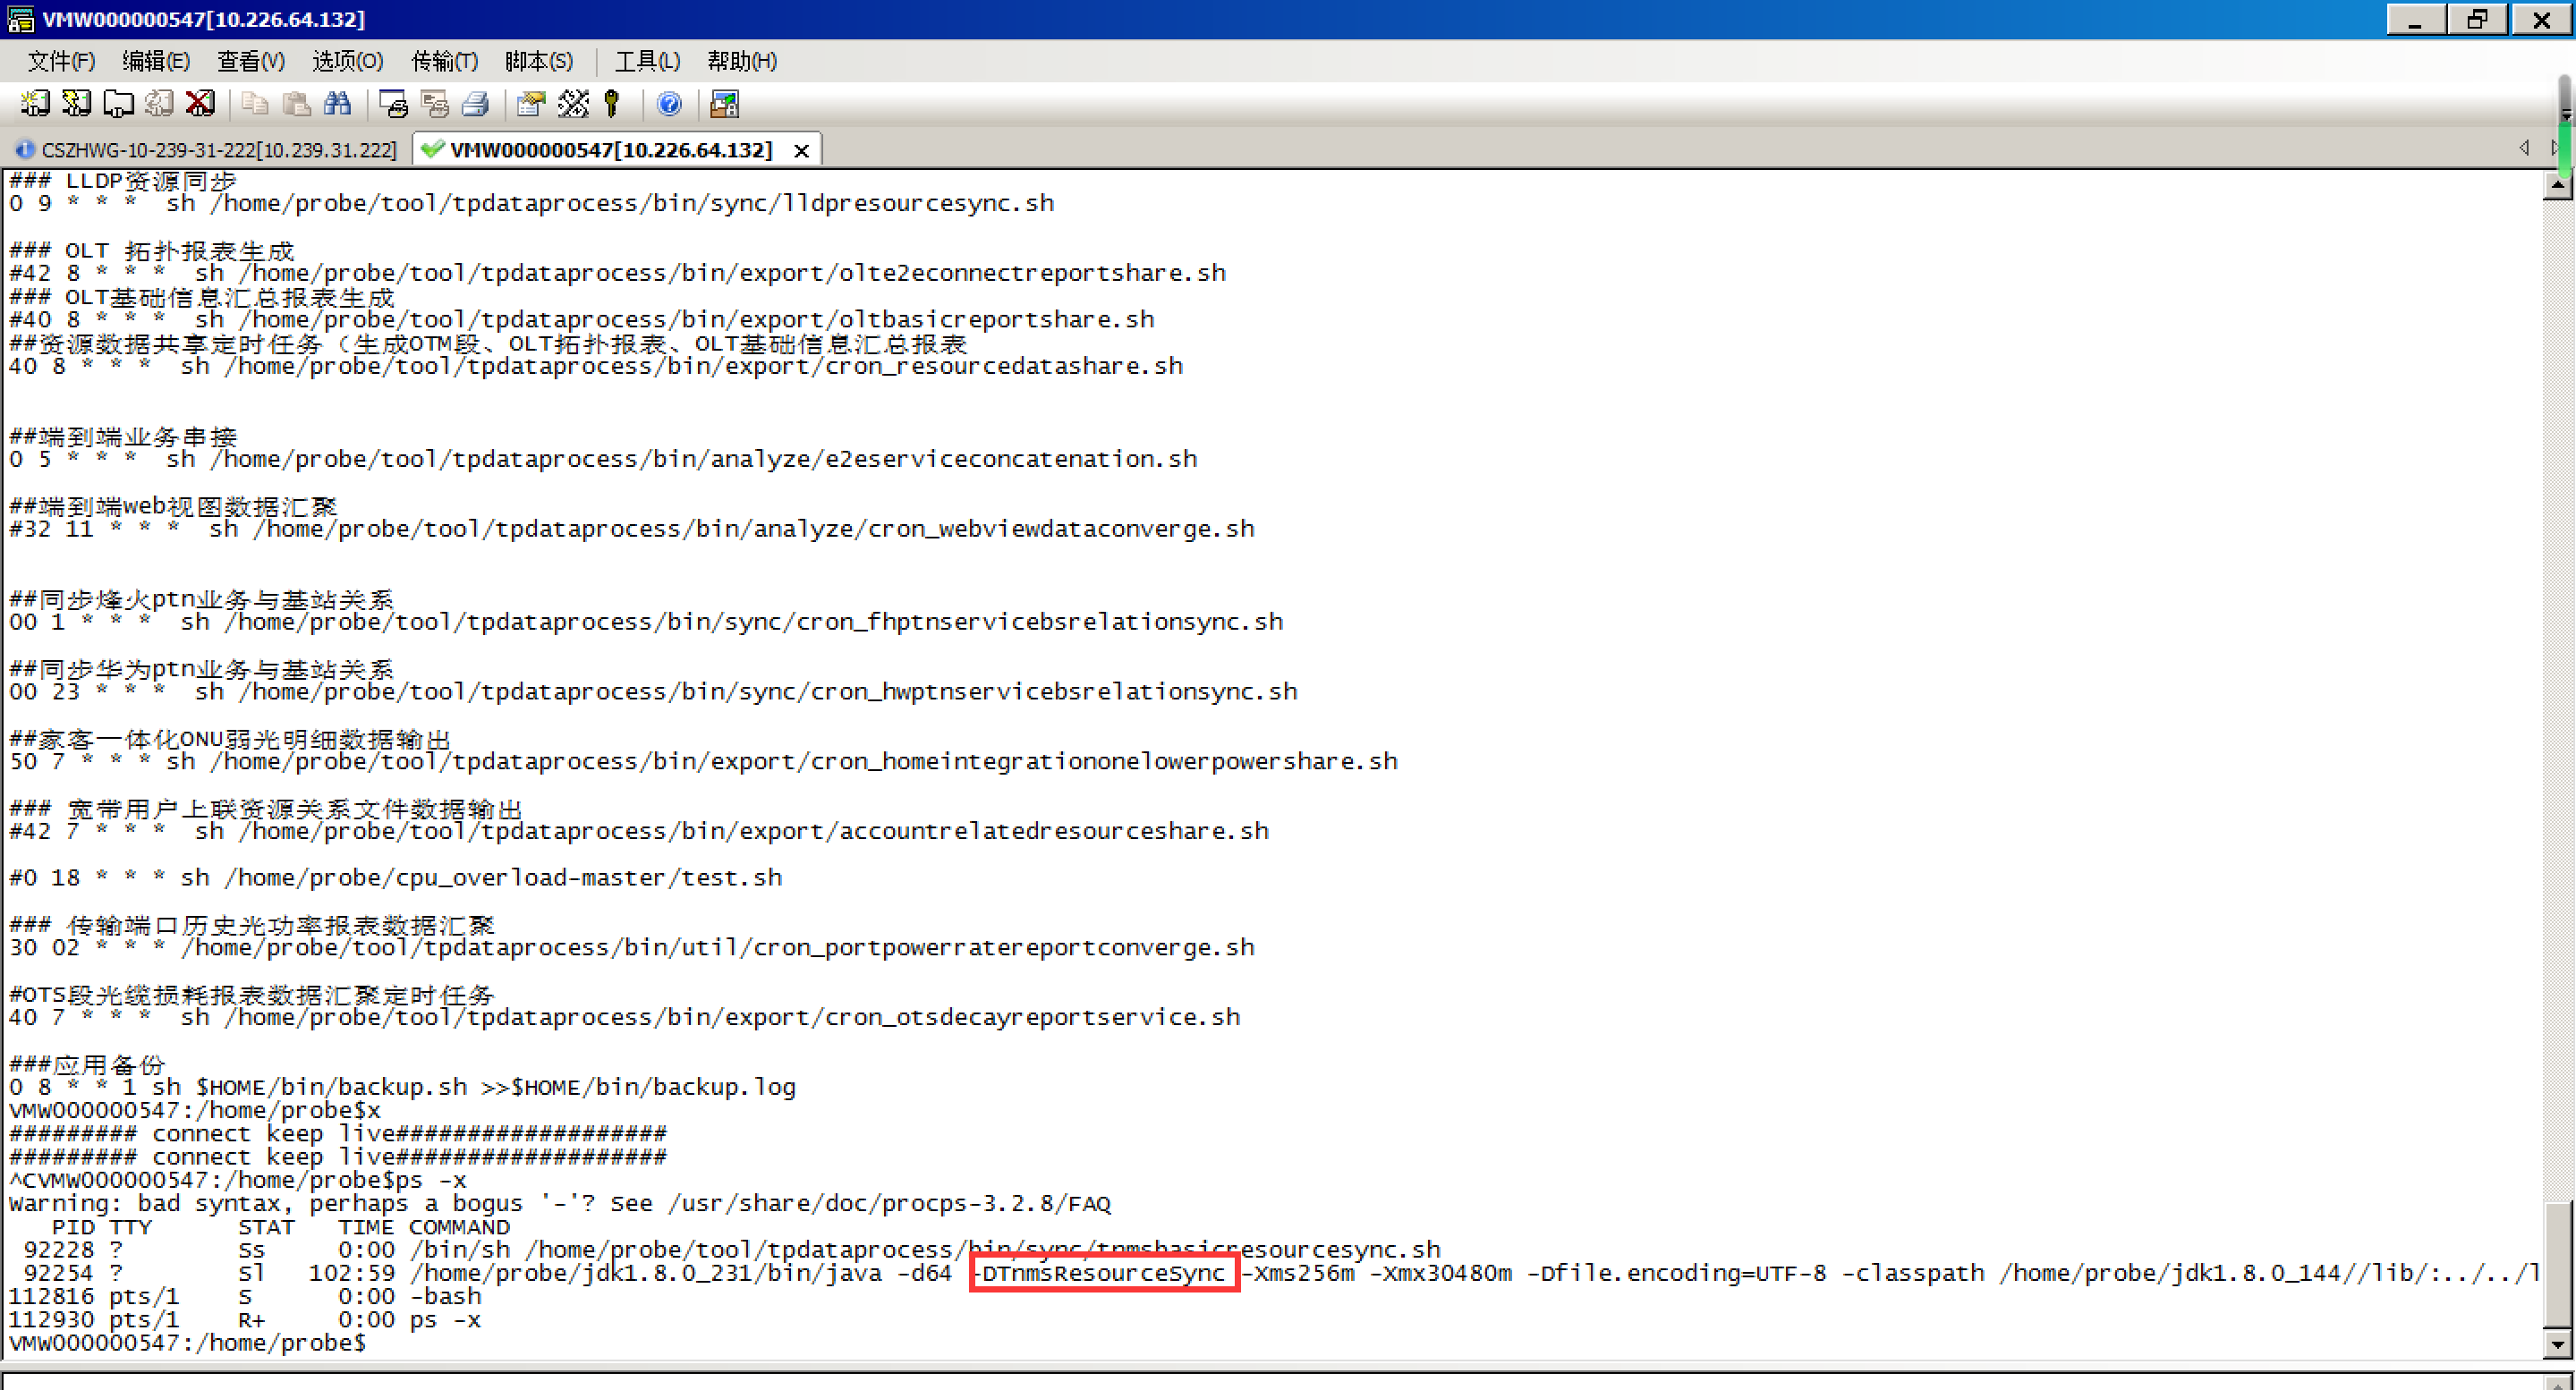
Task: Click the green checkmark on active tab
Action: tap(432, 150)
